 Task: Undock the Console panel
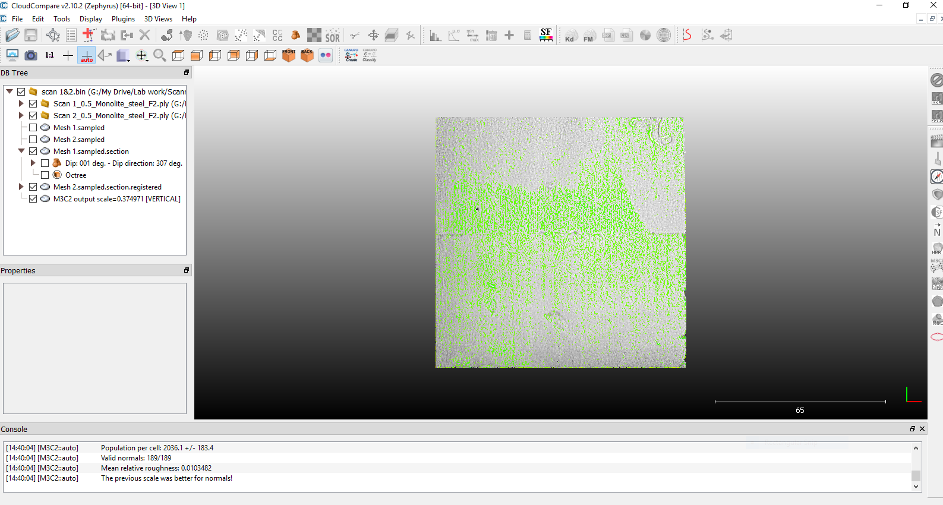(x=913, y=429)
